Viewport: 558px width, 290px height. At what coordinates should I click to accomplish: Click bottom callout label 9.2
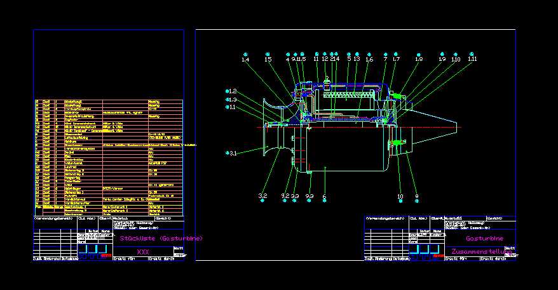285,196
